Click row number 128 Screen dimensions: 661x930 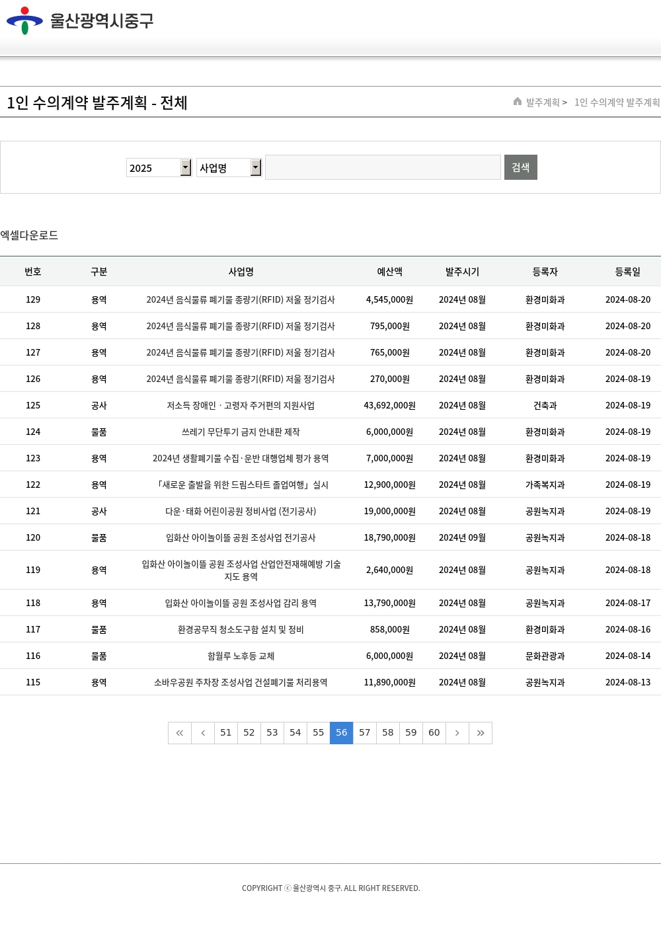coord(33,327)
